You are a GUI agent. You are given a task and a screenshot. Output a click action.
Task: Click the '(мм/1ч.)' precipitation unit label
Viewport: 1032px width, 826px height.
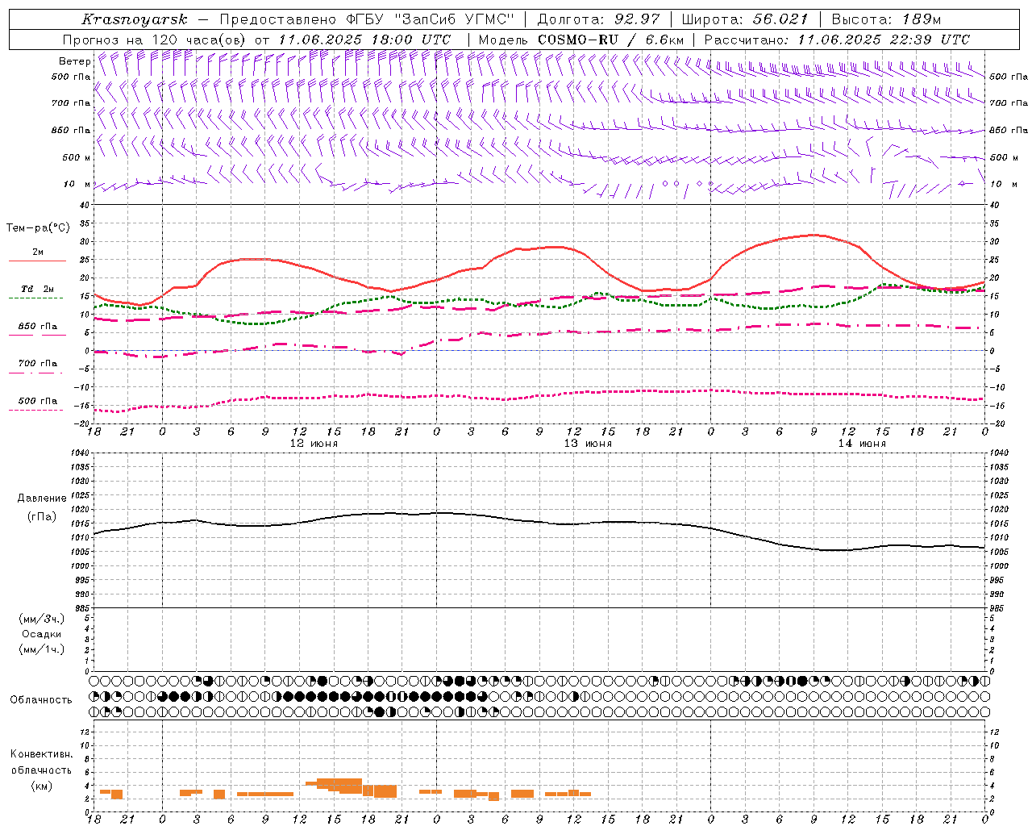[42, 649]
